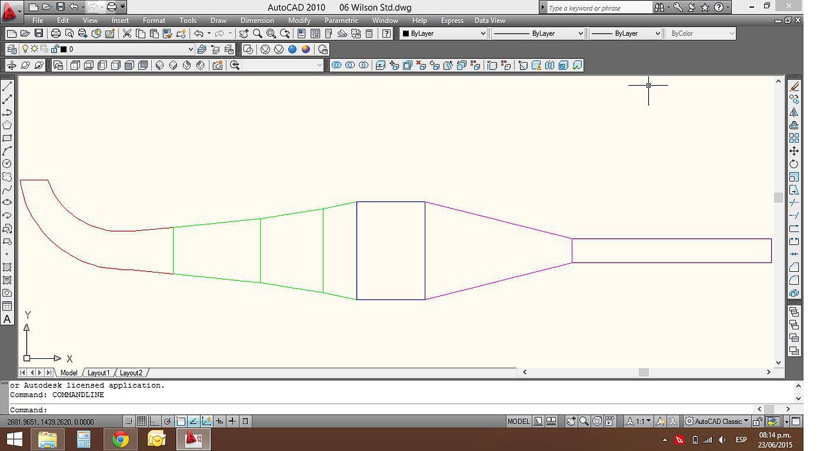Click the Cut scissors icon
Screen dimensions: 820x451
[x=126, y=33]
